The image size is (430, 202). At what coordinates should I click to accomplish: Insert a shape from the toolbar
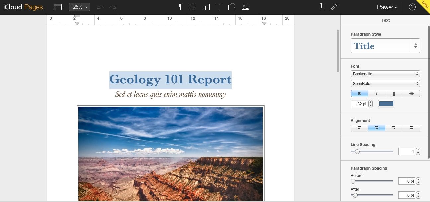point(232,7)
